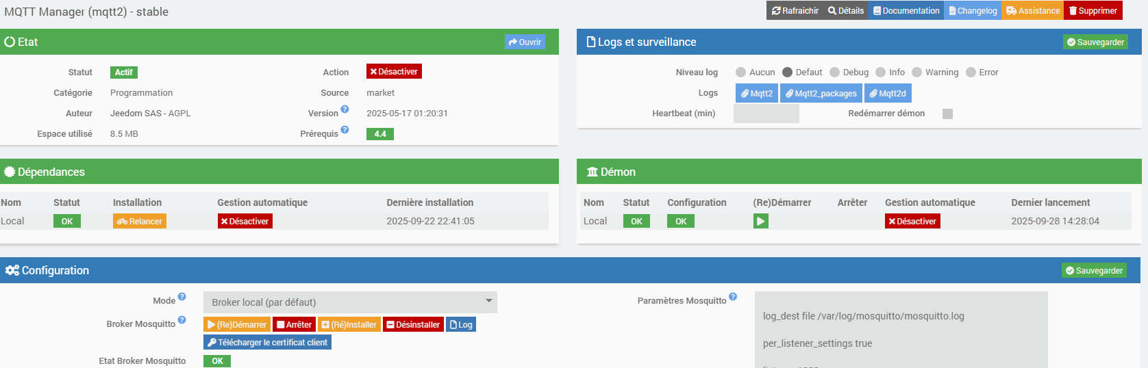Save Logs et surveillance settings
1148x368 pixels.
[x=1095, y=42]
